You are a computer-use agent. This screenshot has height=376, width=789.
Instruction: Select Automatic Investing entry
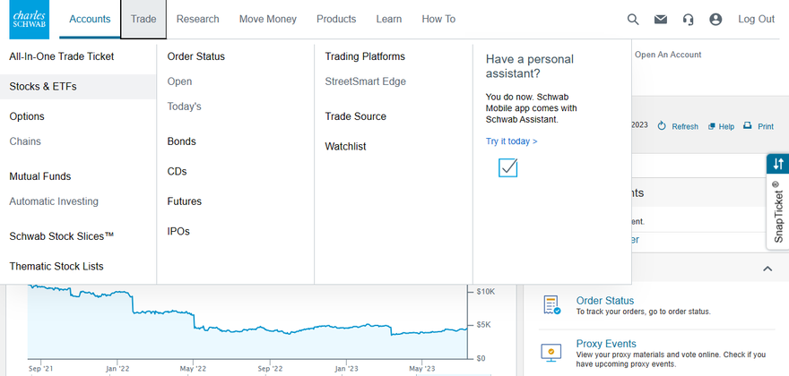coord(54,201)
